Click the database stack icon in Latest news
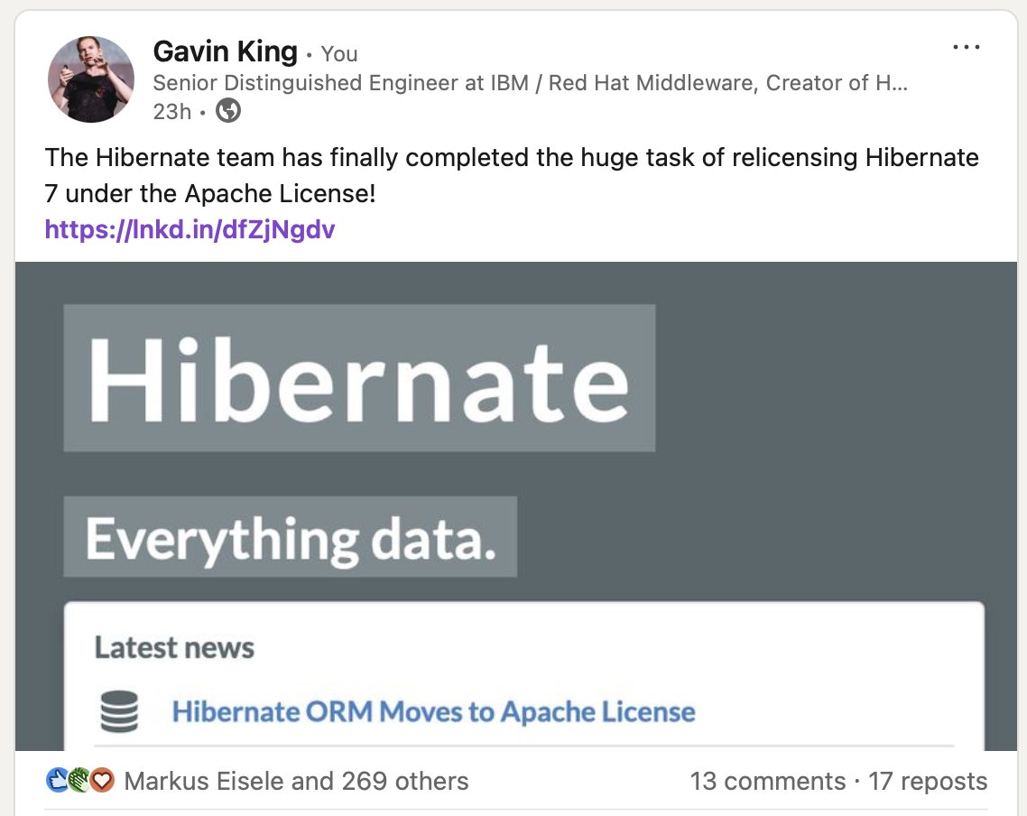The height and width of the screenshot is (816, 1027). [x=119, y=711]
